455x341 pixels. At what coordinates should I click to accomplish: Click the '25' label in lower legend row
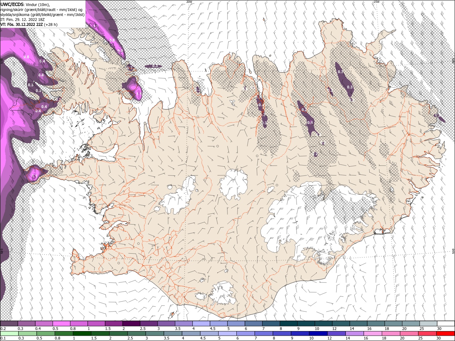(x=420, y=338)
